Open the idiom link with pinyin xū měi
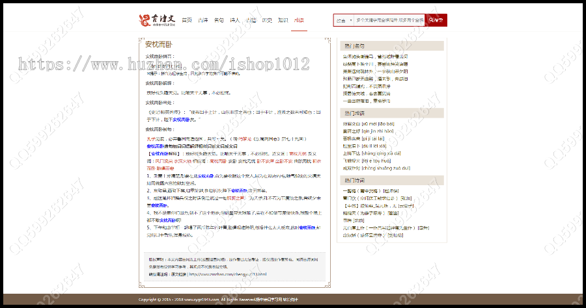Screen dimensions: 586x308 (x=367, y=123)
